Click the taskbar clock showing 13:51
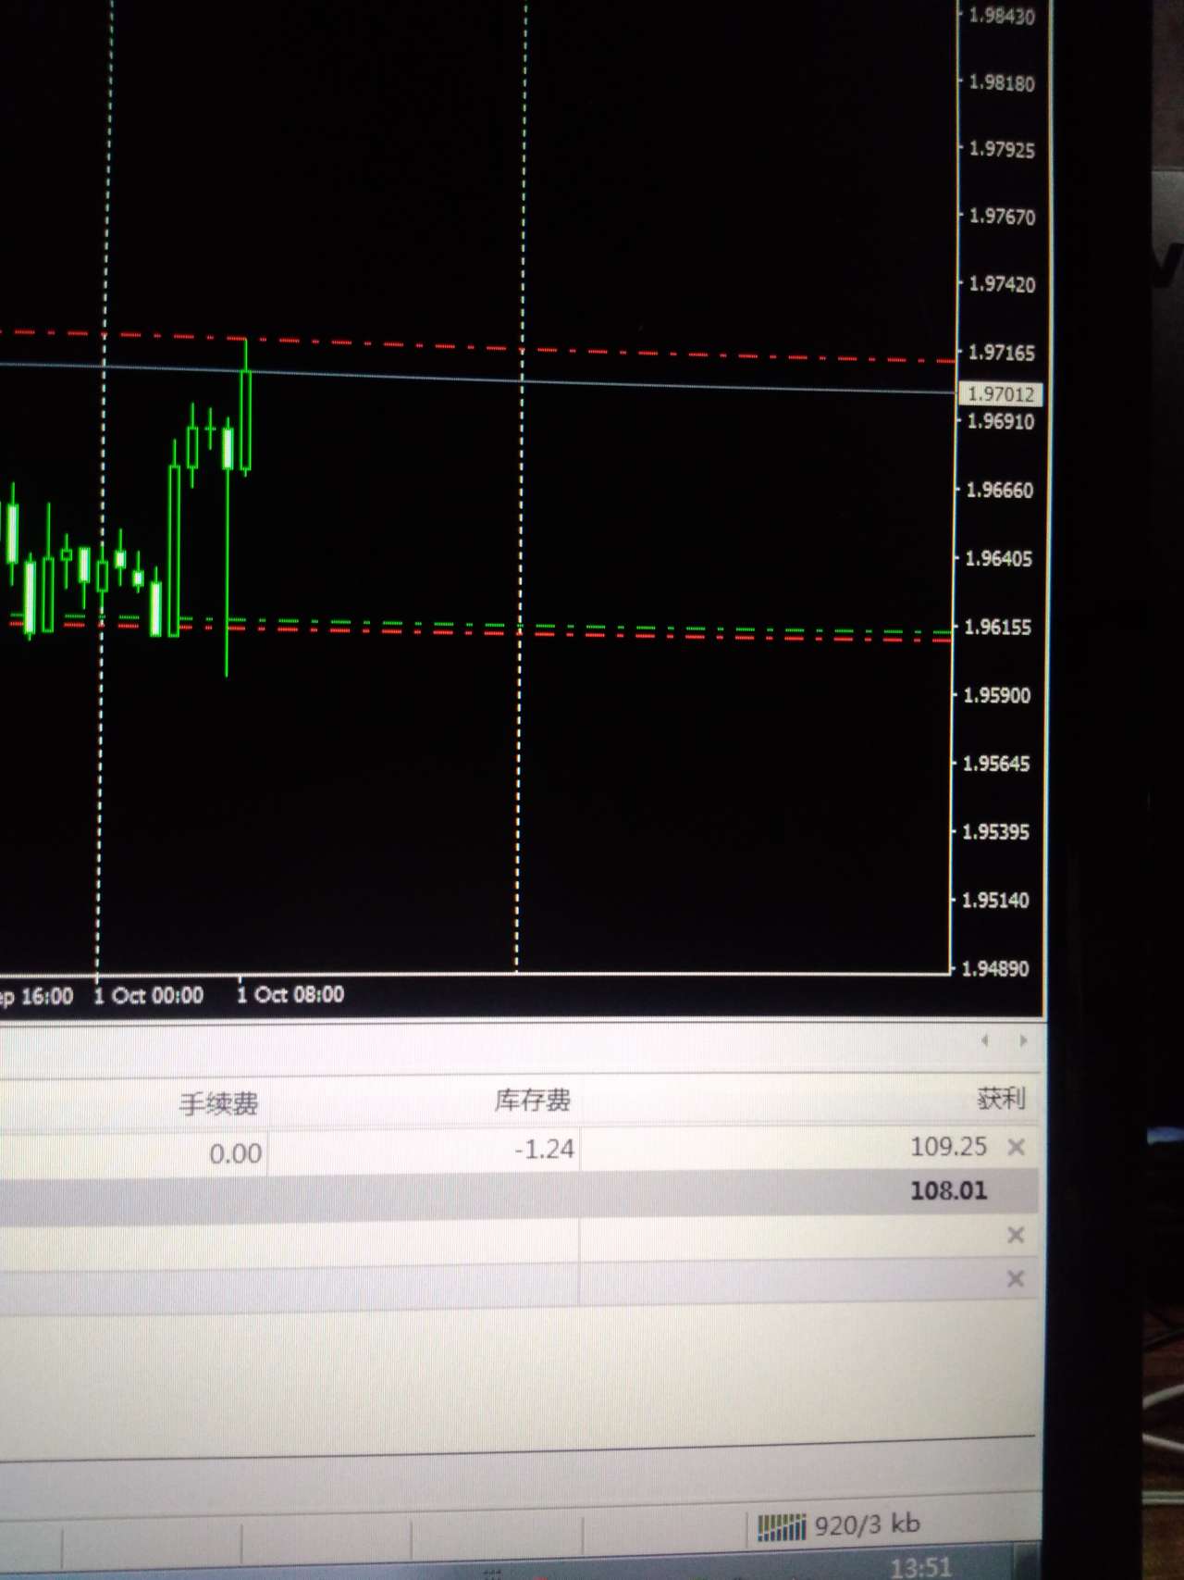Screen dimensions: 1184x1580 point(920,1566)
